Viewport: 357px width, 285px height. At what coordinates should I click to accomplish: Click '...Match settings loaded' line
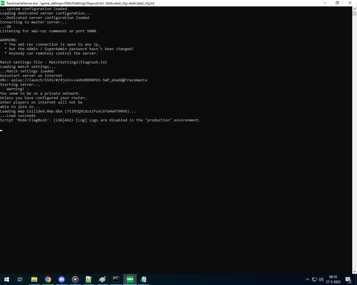(x=27, y=71)
